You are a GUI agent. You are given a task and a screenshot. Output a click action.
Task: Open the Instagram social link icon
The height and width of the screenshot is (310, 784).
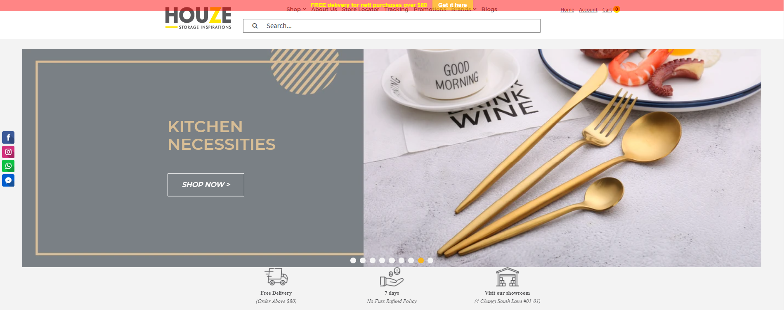point(8,152)
